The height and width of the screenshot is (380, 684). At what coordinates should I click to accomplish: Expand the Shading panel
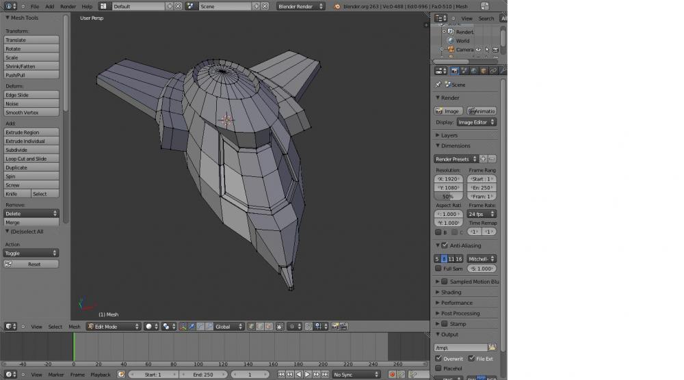pos(451,292)
